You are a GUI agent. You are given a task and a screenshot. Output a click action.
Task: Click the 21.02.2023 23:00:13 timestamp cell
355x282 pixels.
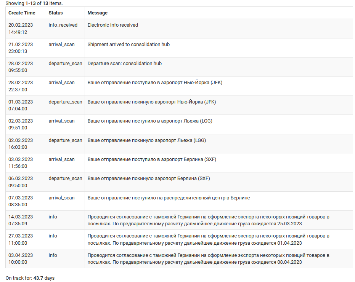click(x=21, y=48)
